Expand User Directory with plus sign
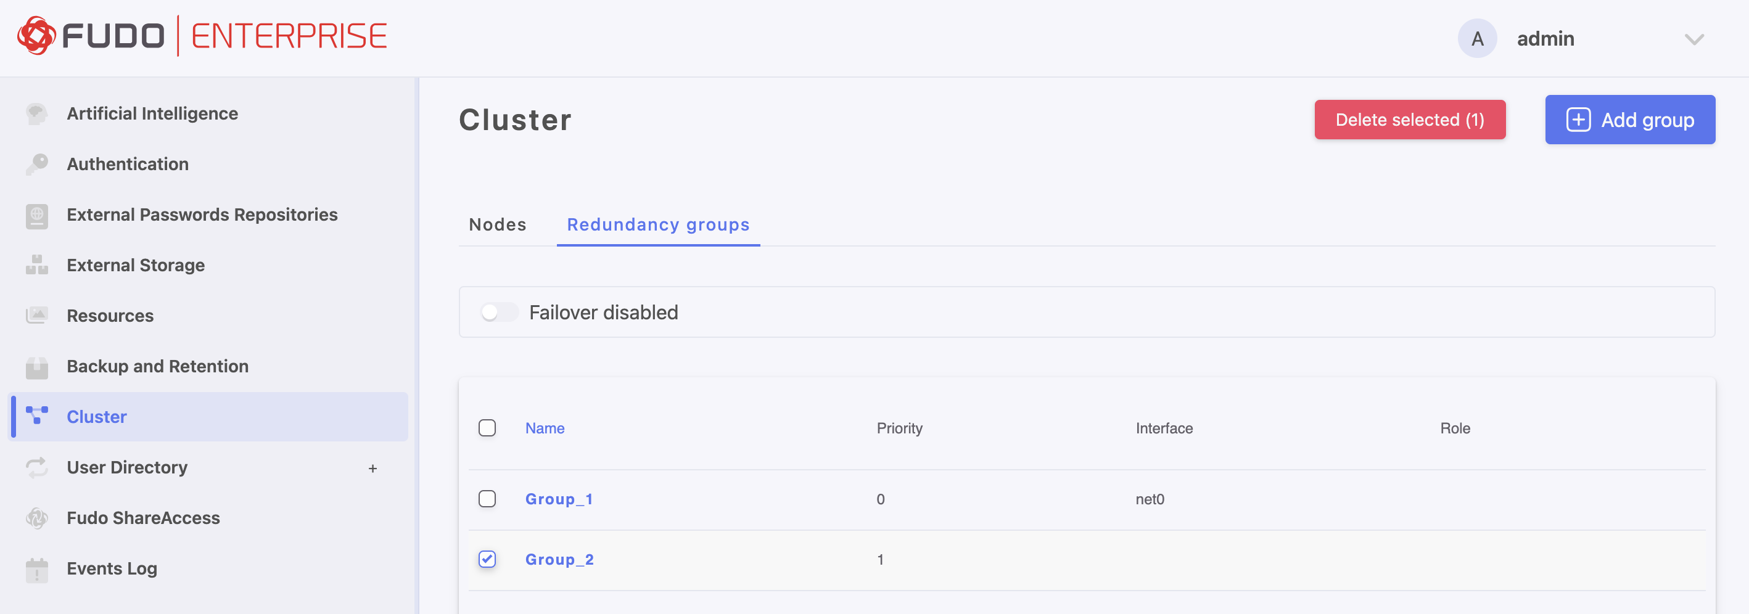Screen dimensions: 1749x614 372,468
